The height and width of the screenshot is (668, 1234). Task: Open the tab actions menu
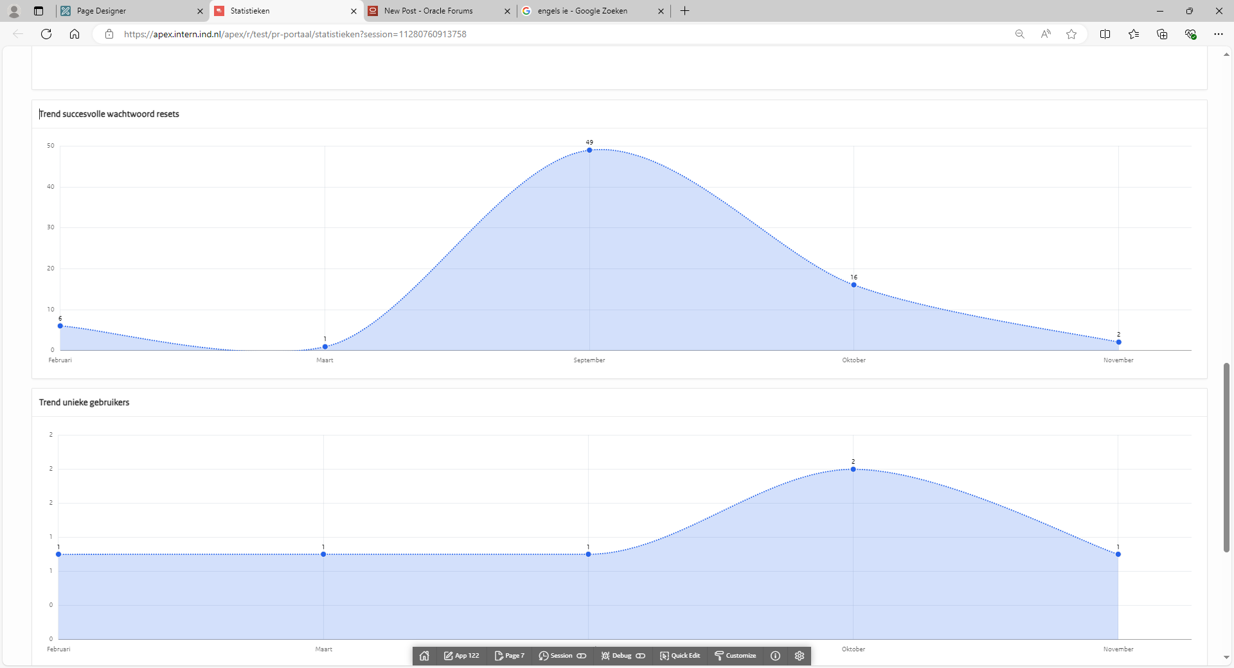click(38, 11)
